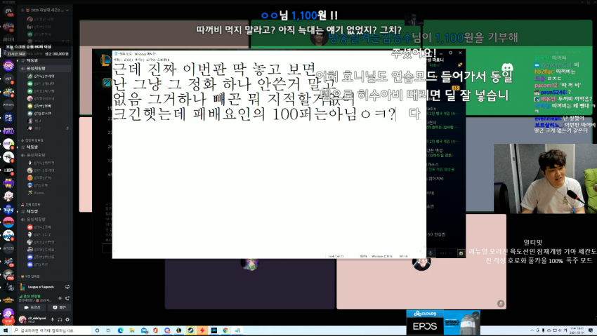Image resolution: width=597 pixels, height=336 pixels.
Task: Open the Windows Start menu
Action: [x=6, y=330]
